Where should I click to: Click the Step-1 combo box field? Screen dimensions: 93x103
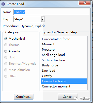click(29, 19)
